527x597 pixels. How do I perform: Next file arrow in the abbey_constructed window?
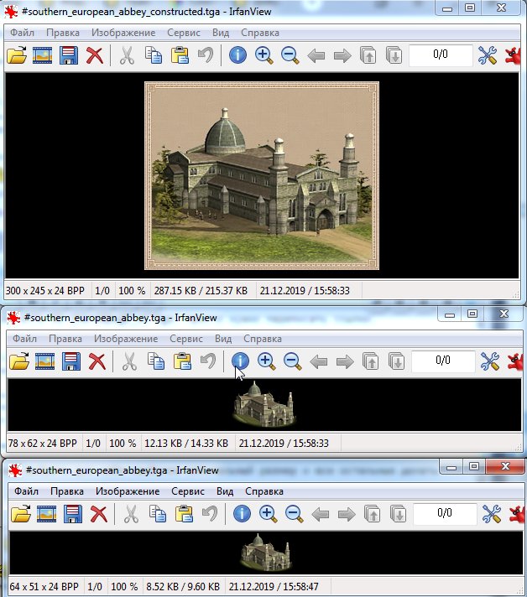click(x=342, y=56)
